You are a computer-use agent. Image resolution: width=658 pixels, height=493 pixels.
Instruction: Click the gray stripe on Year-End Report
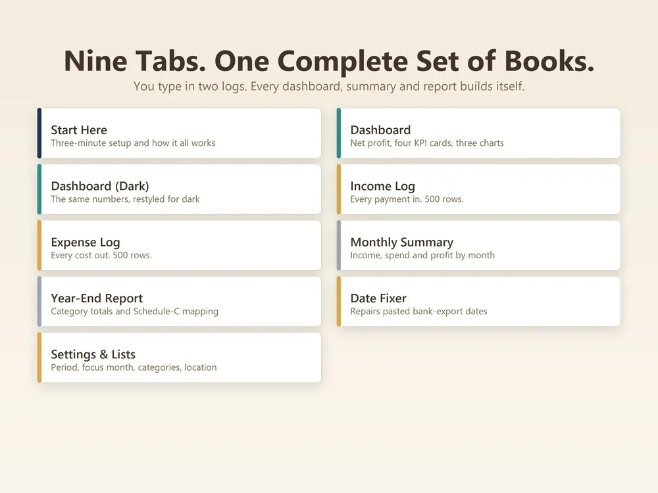(x=39, y=302)
